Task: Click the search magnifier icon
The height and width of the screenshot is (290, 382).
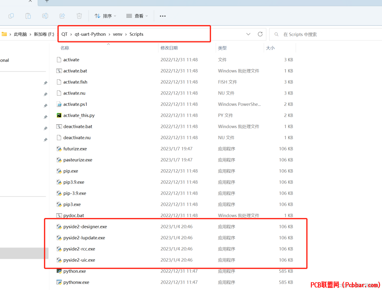Action: 276,34
